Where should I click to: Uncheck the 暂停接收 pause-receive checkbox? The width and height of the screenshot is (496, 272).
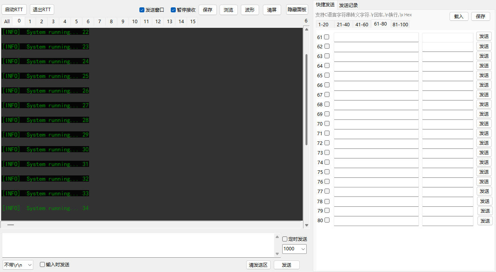pos(173,10)
